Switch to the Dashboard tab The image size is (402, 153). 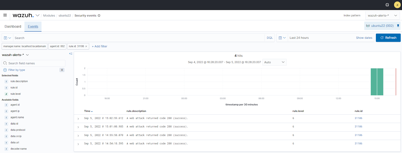pyautogui.click(x=13, y=26)
